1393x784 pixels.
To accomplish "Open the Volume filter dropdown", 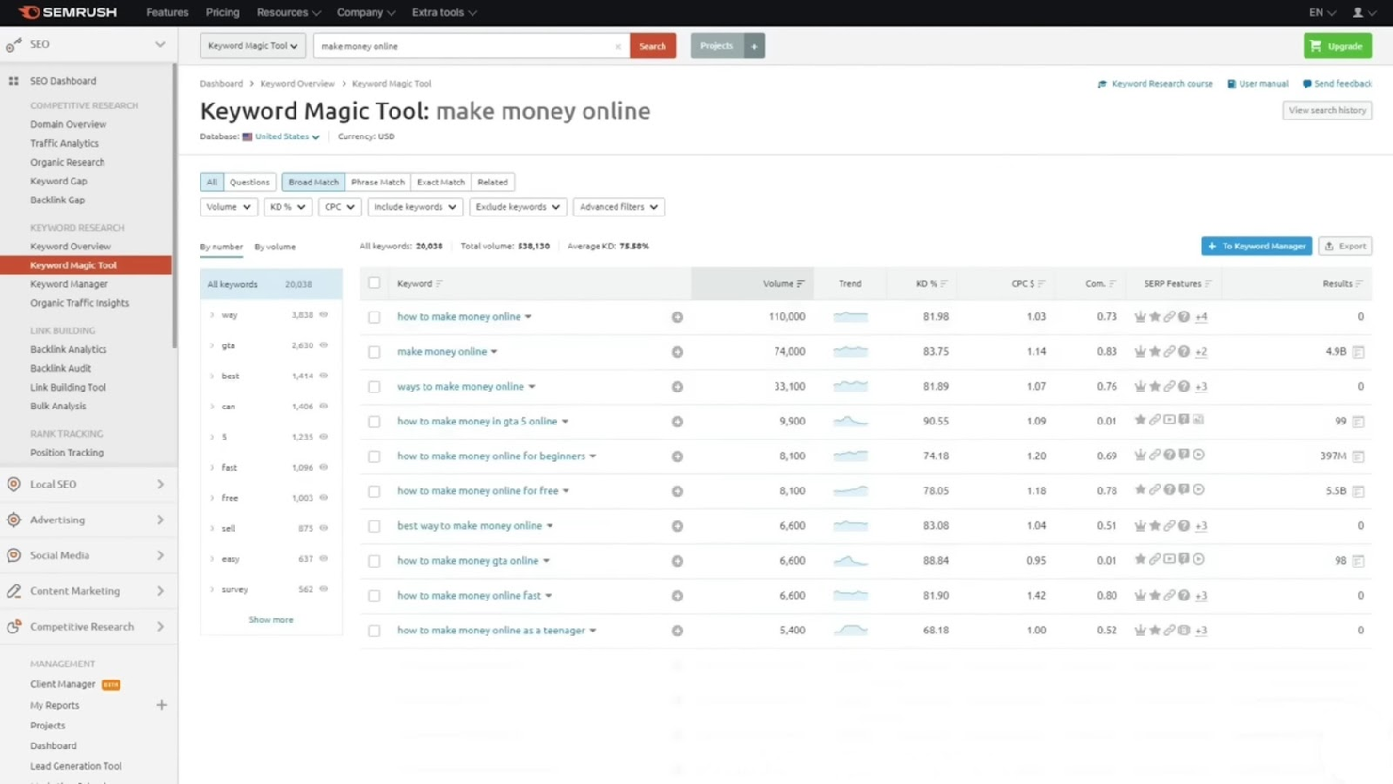I will pos(229,207).
